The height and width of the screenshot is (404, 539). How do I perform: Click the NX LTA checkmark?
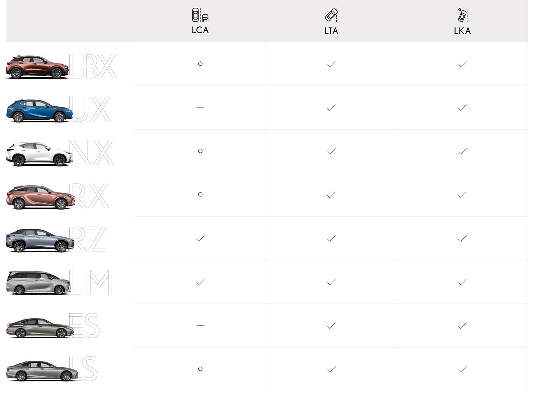[x=331, y=151]
